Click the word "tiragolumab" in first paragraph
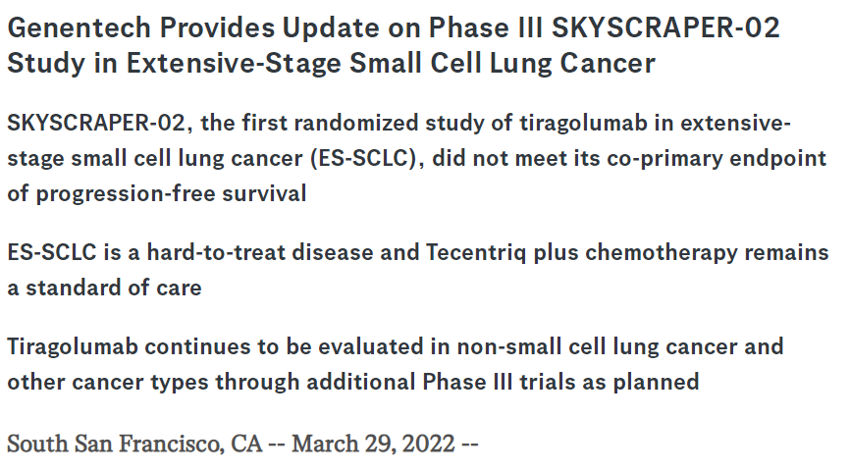850x472 pixels. pos(583,124)
